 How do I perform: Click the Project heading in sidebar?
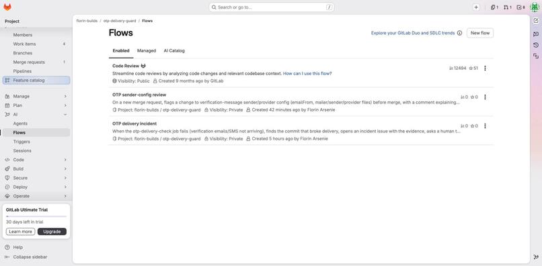pyautogui.click(x=12, y=21)
